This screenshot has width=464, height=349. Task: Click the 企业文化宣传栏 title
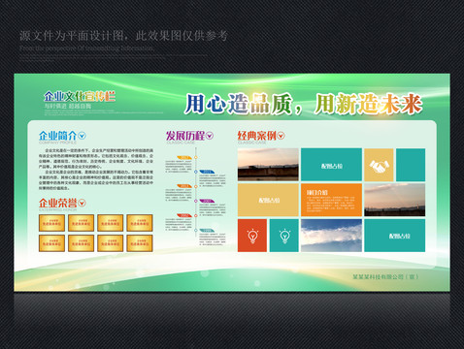pyautogui.click(x=80, y=96)
